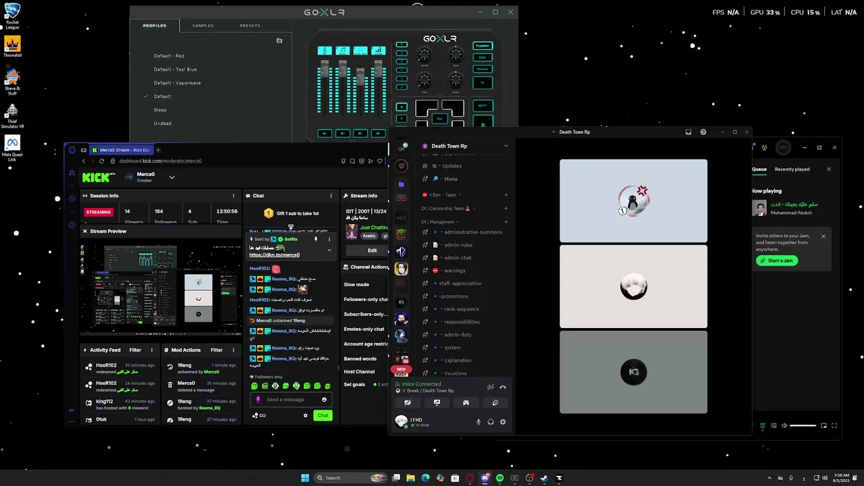Expand the Ban - Team category
This screenshot has height=486, width=864.
click(439, 195)
